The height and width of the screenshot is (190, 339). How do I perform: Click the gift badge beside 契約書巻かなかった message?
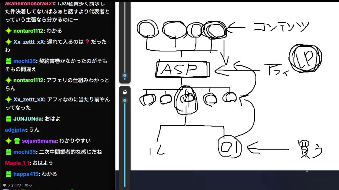click(8, 61)
